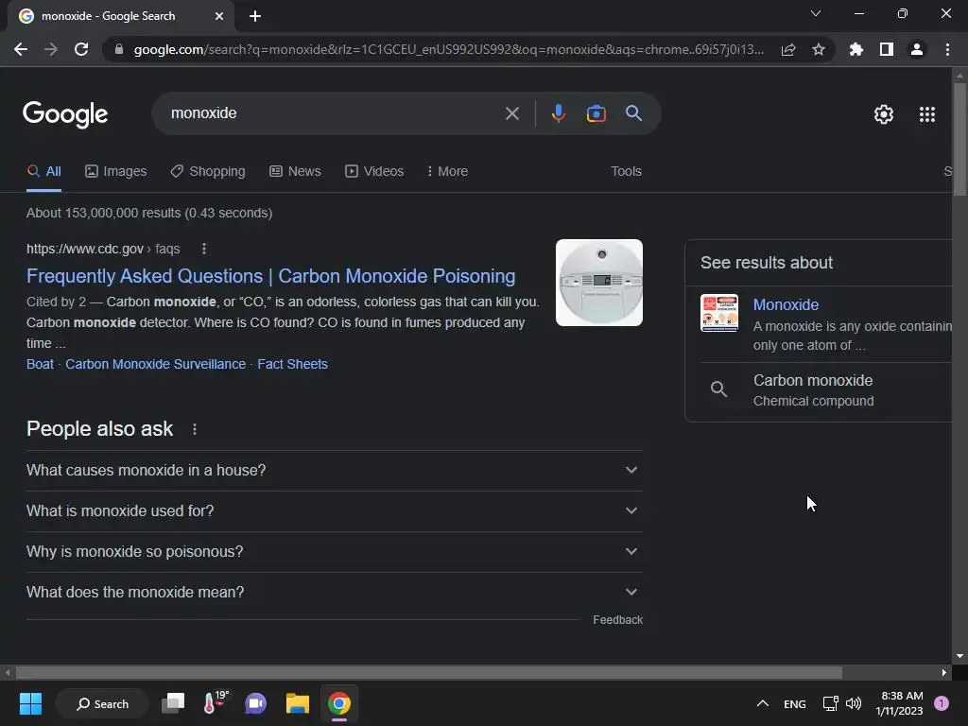
Task: Click the site lock icon
Action: pyautogui.click(x=119, y=49)
